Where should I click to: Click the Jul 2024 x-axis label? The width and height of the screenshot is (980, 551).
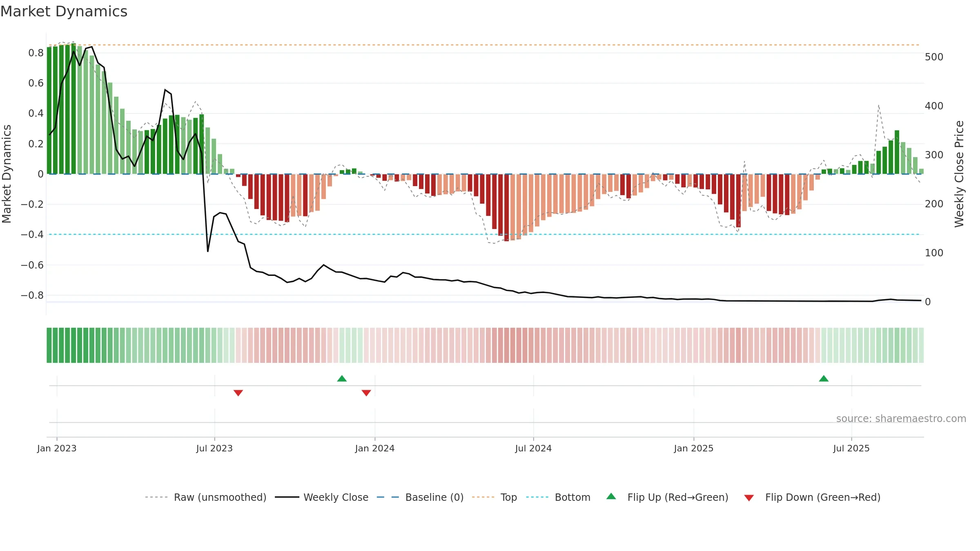pyautogui.click(x=533, y=448)
